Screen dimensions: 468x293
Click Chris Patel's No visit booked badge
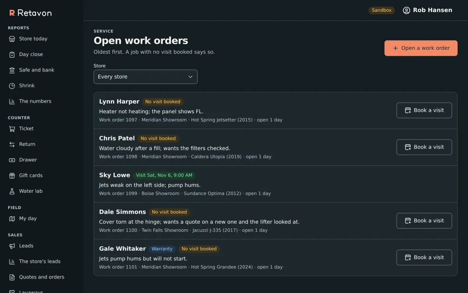tap(158, 138)
